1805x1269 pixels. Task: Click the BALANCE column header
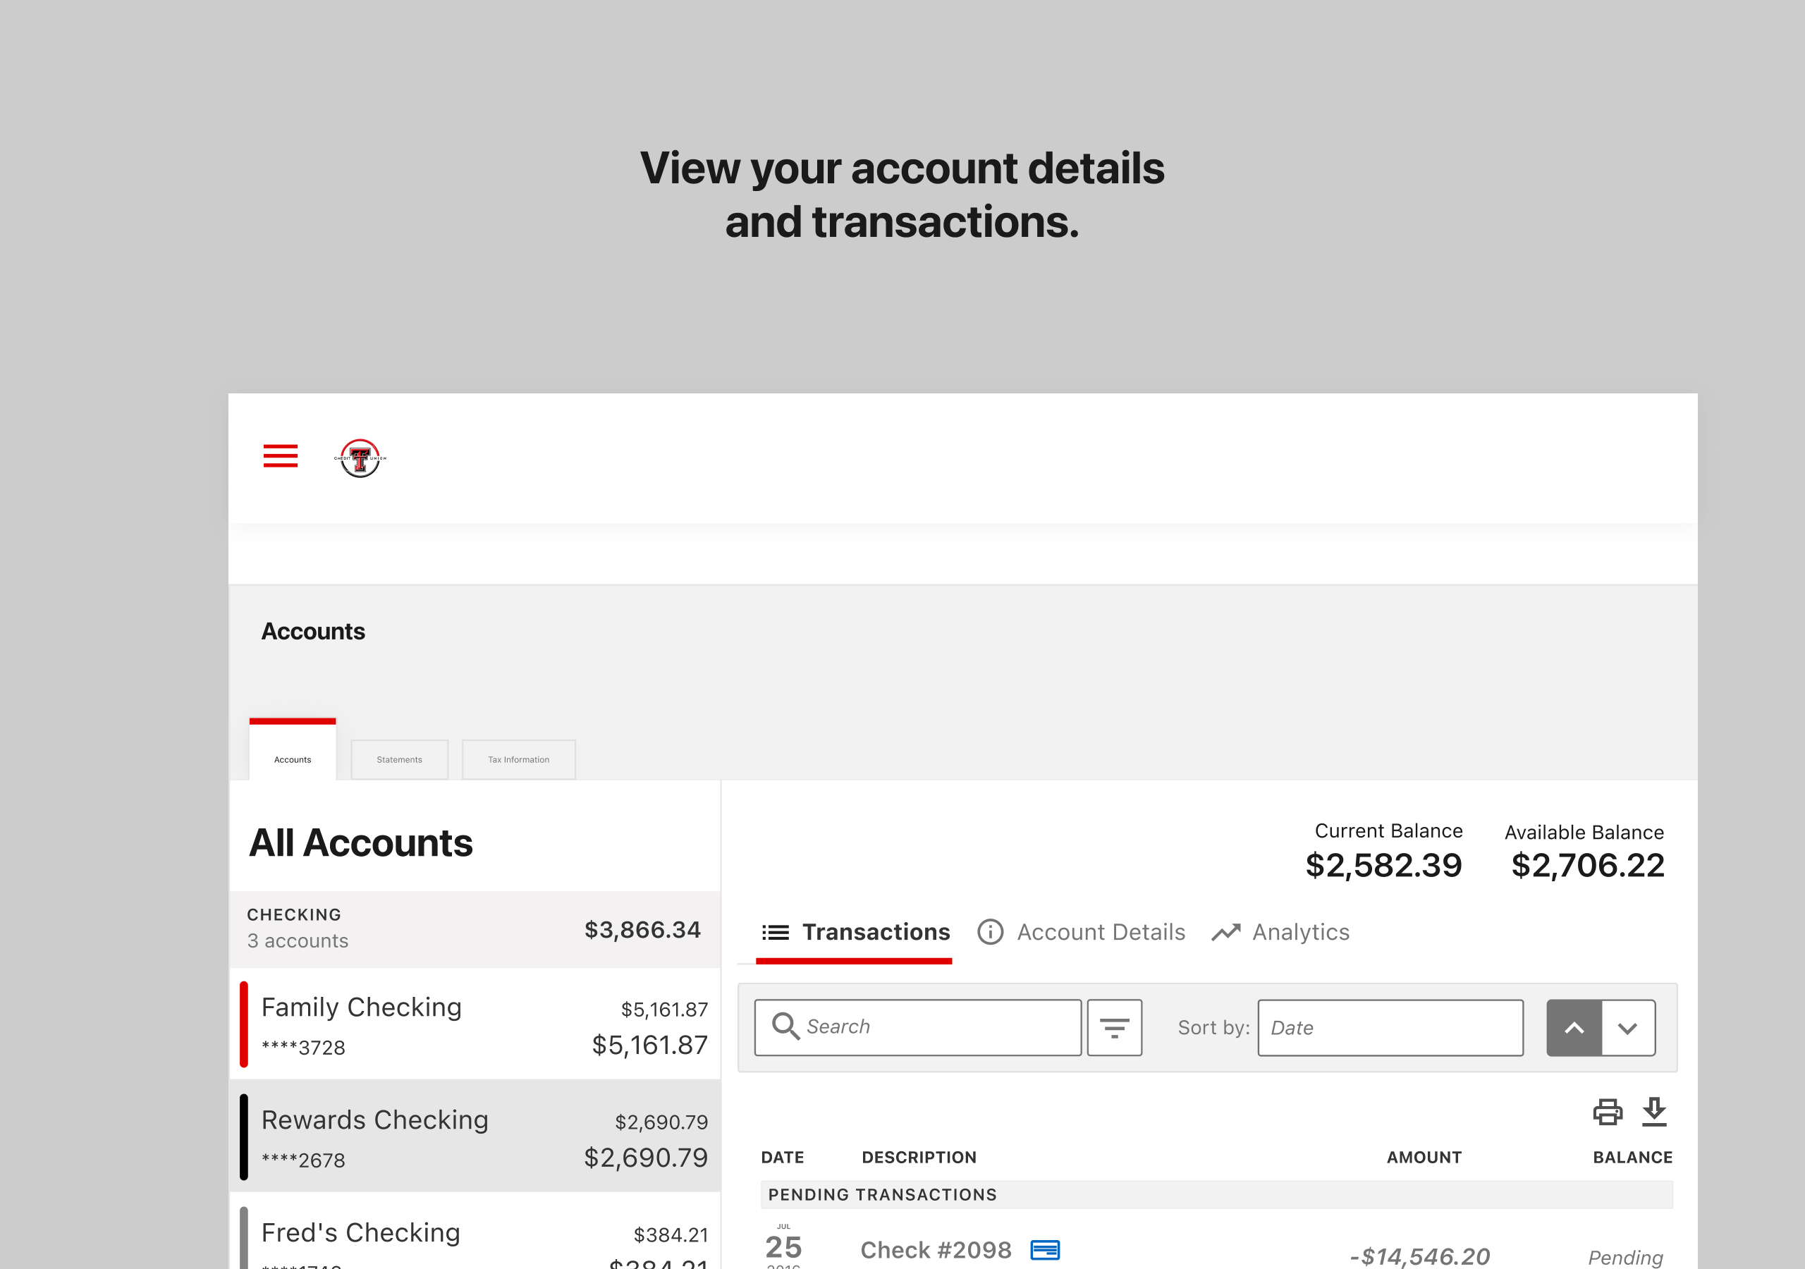point(1633,1158)
